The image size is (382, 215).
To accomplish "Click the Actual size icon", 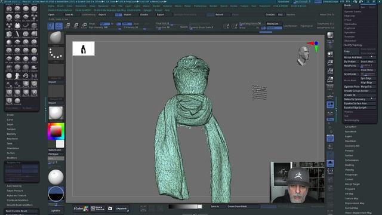I will 330,71.
